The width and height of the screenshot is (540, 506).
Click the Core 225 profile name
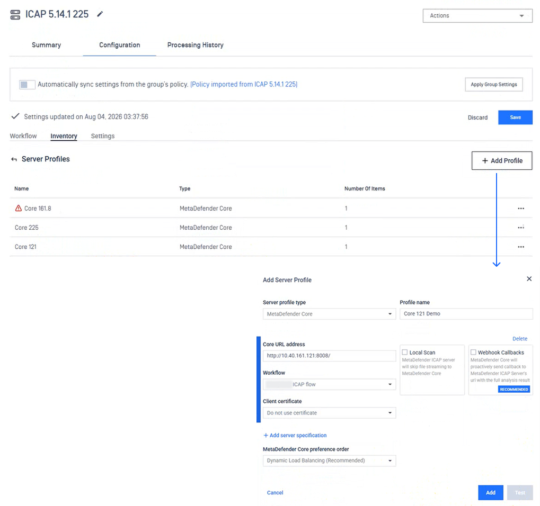pos(26,228)
